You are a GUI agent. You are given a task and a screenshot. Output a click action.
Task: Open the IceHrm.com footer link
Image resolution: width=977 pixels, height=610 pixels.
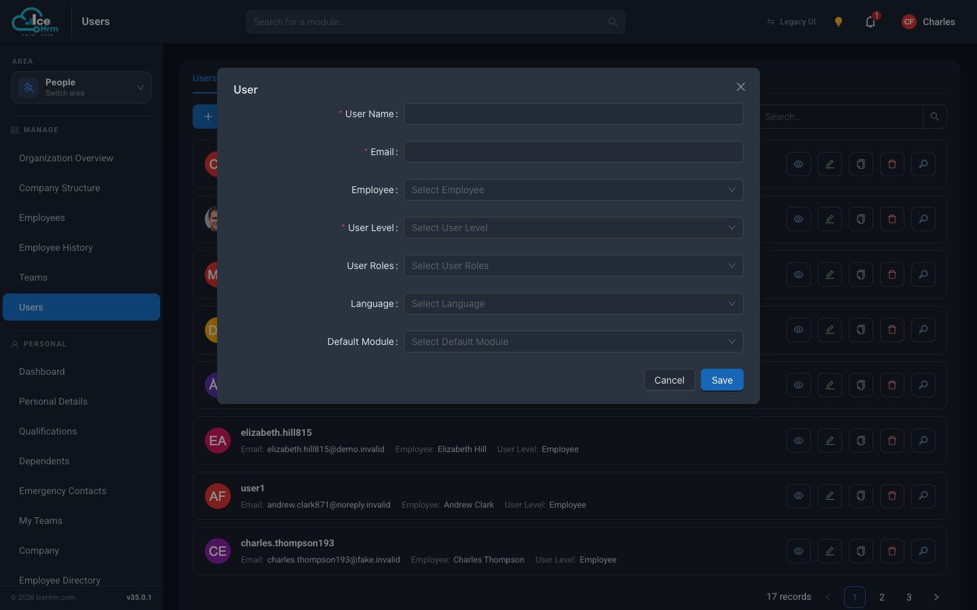[43, 598]
